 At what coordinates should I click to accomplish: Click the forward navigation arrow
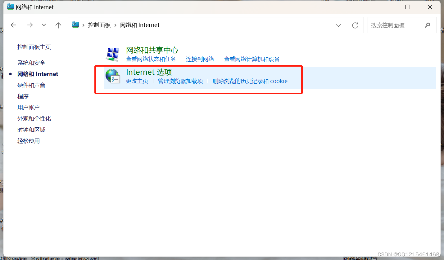(x=30, y=25)
